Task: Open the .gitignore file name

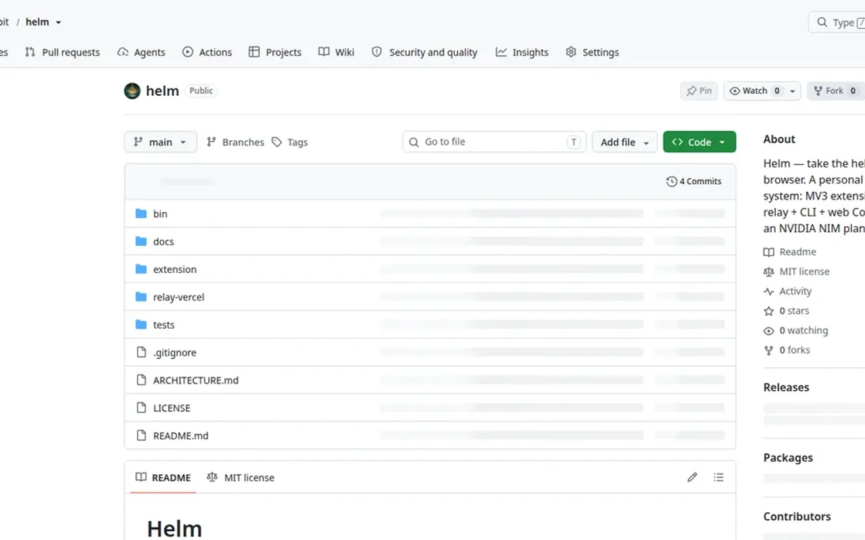Action: point(175,352)
